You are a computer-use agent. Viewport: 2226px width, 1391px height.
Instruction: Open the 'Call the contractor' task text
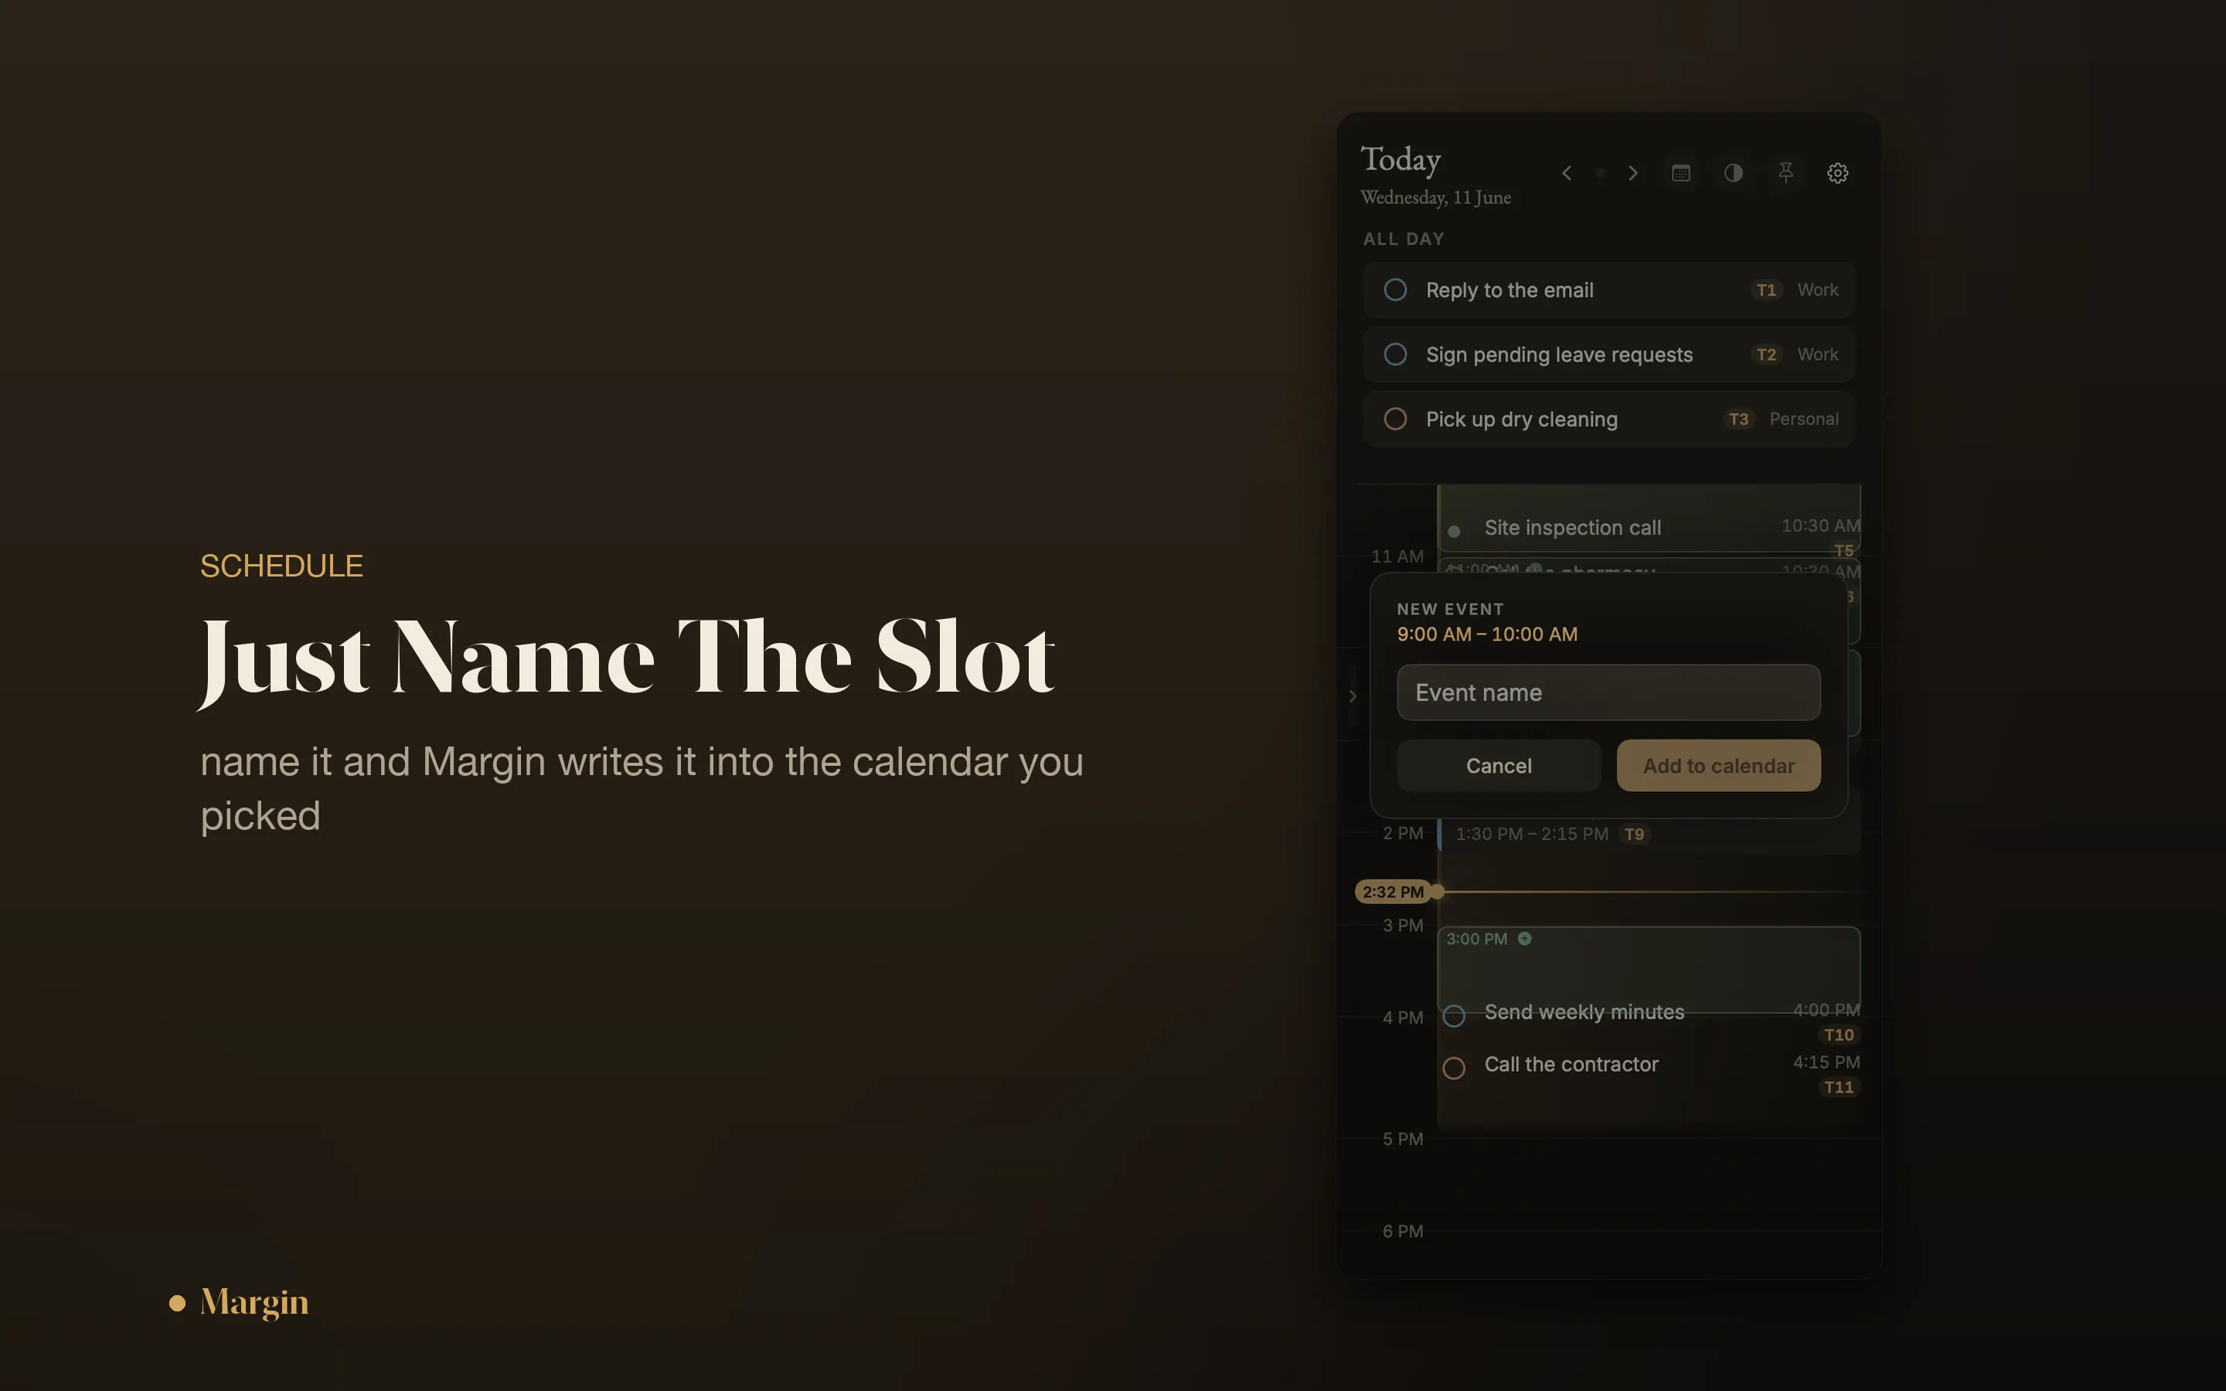pyautogui.click(x=1571, y=1064)
